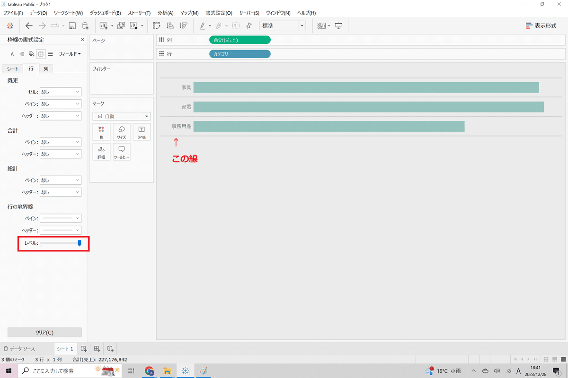The height and width of the screenshot is (378, 568).
Task: Open the marks type 自動 dropdown
Action: click(122, 116)
